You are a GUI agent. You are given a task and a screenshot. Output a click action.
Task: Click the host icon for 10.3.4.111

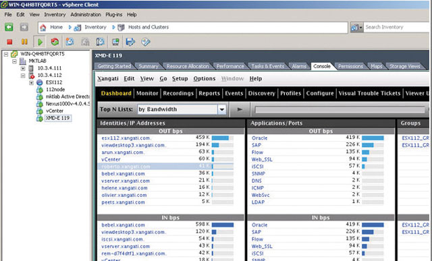tap(31, 68)
